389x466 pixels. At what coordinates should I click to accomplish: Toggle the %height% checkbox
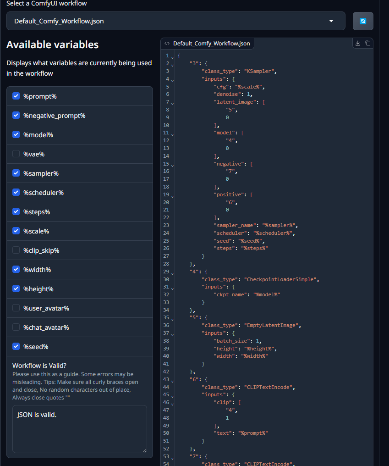16,288
